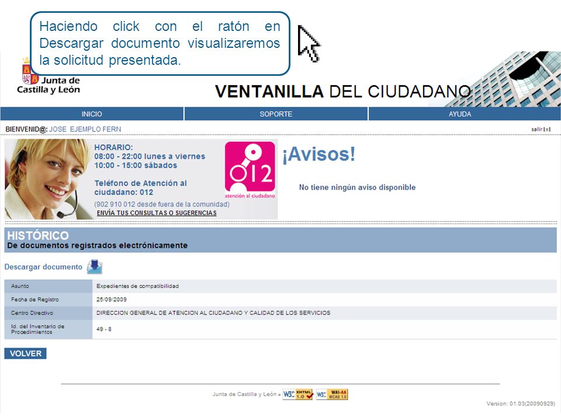The width and height of the screenshot is (561, 420).
Task: Click the Junta de Castilla y León logo
Action: coord(49,76)
